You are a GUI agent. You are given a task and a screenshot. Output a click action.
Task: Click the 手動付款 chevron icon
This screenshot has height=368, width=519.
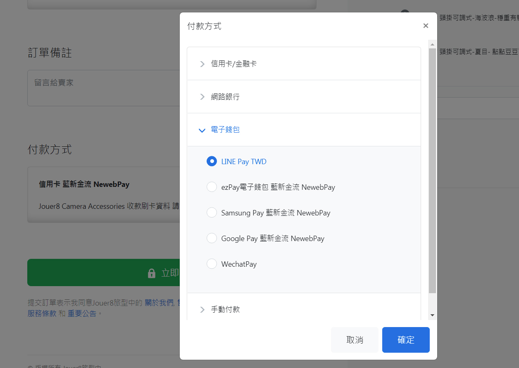point(202,309)
